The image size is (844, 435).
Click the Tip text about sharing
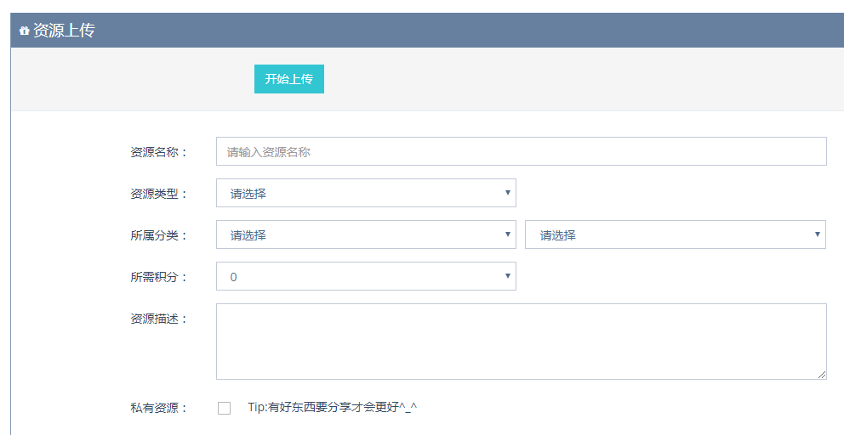point(332,408)
